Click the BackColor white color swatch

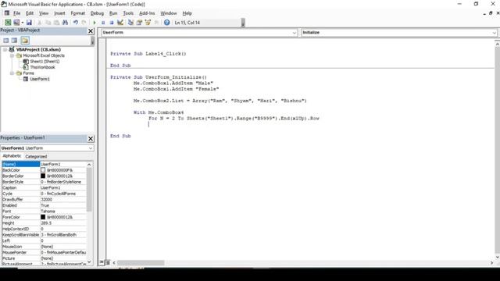pyautogui.click(x=43, y=170)
